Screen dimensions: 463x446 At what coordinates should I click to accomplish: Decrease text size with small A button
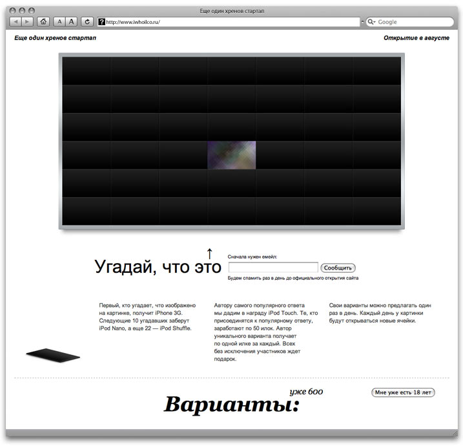click(59, 22)
